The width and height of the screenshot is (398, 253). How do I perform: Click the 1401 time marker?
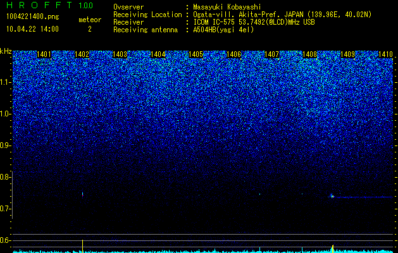[x=44, y=54]
